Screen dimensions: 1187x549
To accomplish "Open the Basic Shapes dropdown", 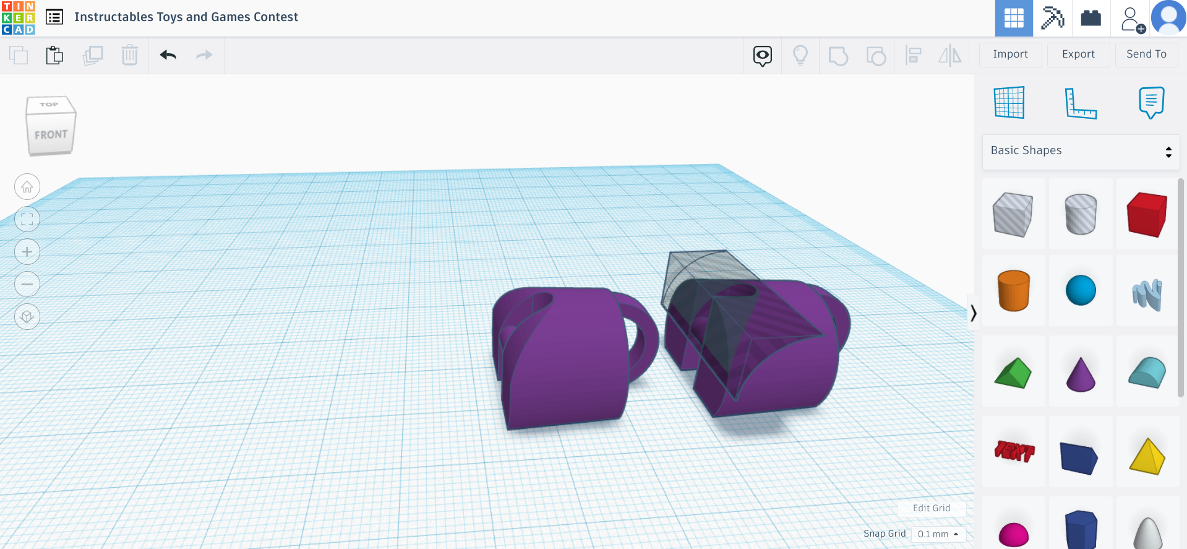I will [1081, 151].
